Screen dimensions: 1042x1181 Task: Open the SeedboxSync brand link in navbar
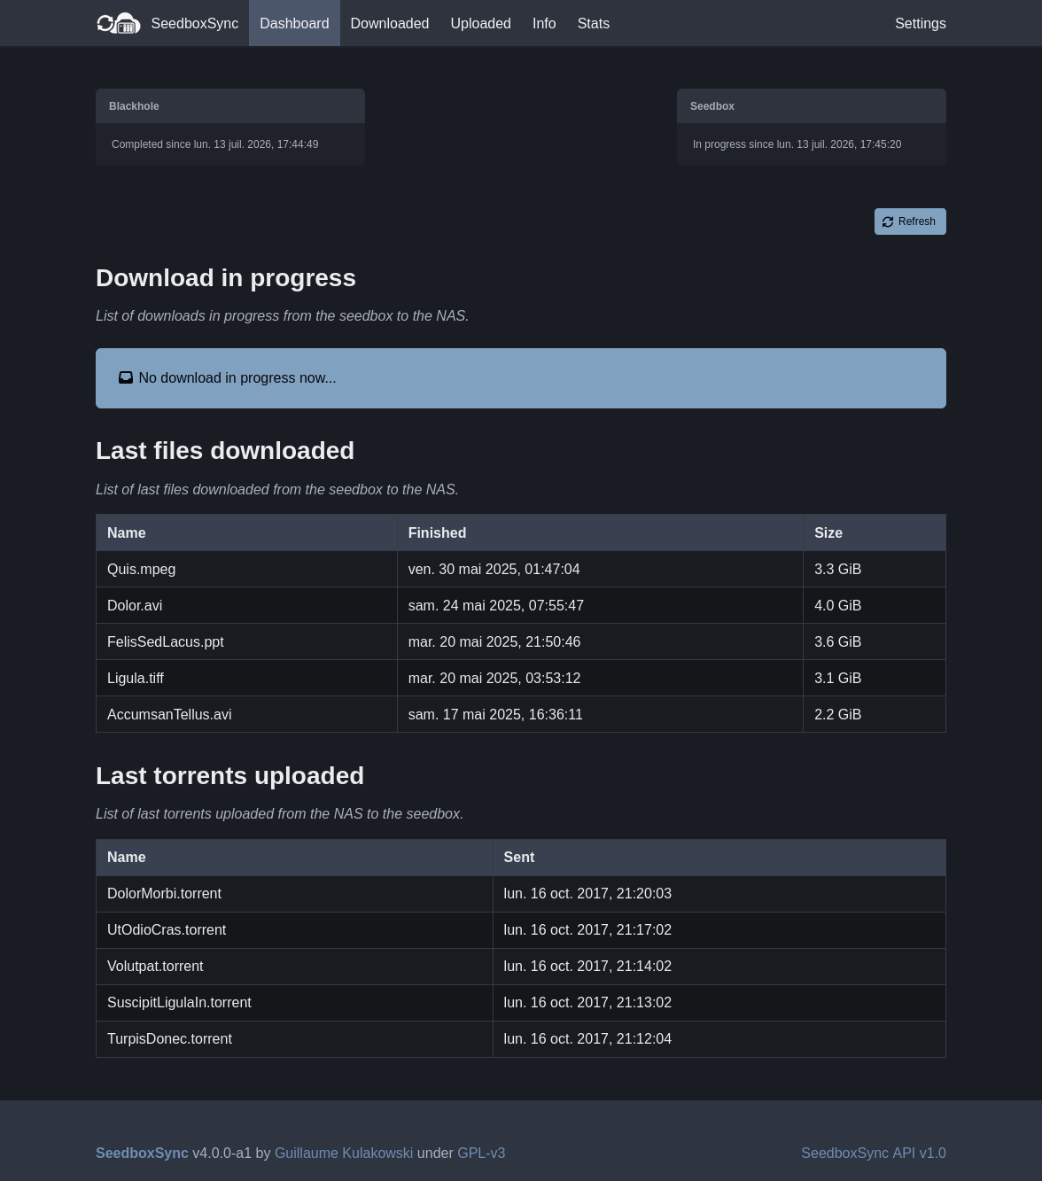pyautogui.click(x=167, y=23)
